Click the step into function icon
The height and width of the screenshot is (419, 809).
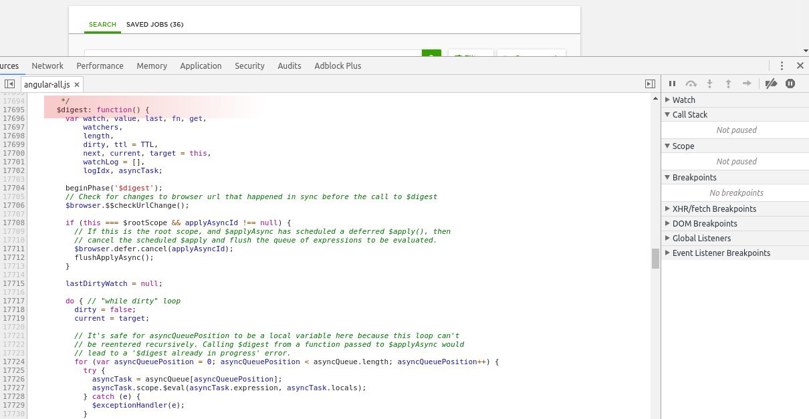710,84
